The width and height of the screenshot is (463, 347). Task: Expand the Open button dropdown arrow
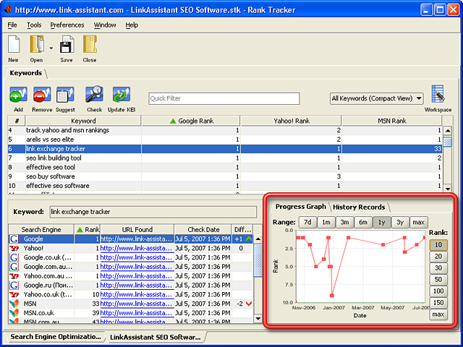tap(51, 48)
